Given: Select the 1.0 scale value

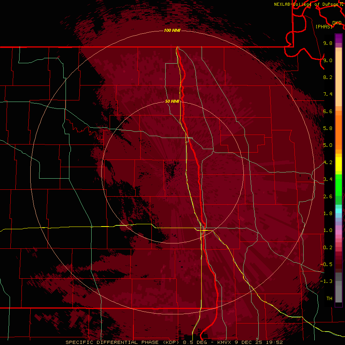Looking at the screenshot, I should tap(328, 230).
